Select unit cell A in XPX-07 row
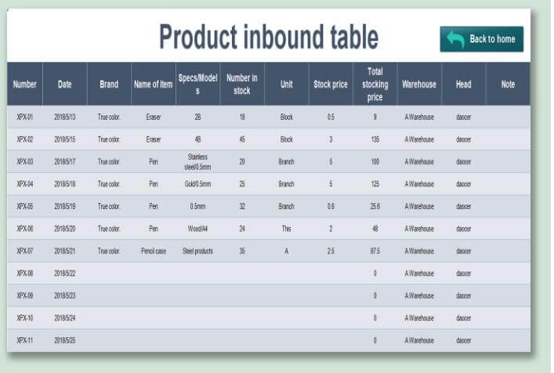 287,251
